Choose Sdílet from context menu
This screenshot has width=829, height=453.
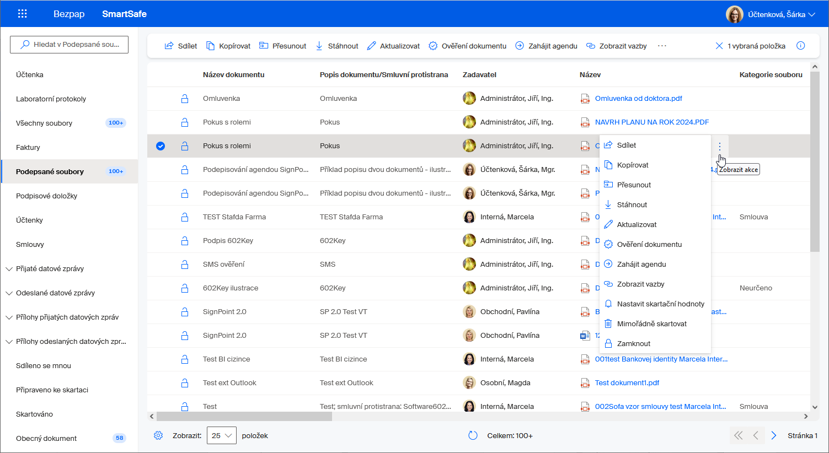pyautogui.click(x=655, y=145)
